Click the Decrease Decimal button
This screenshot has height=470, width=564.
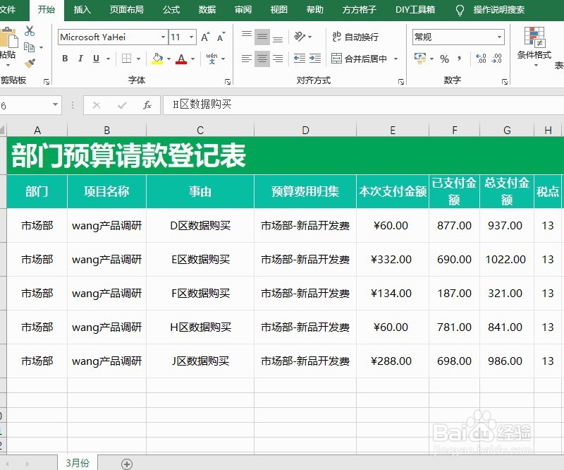(x=497, y=59)
